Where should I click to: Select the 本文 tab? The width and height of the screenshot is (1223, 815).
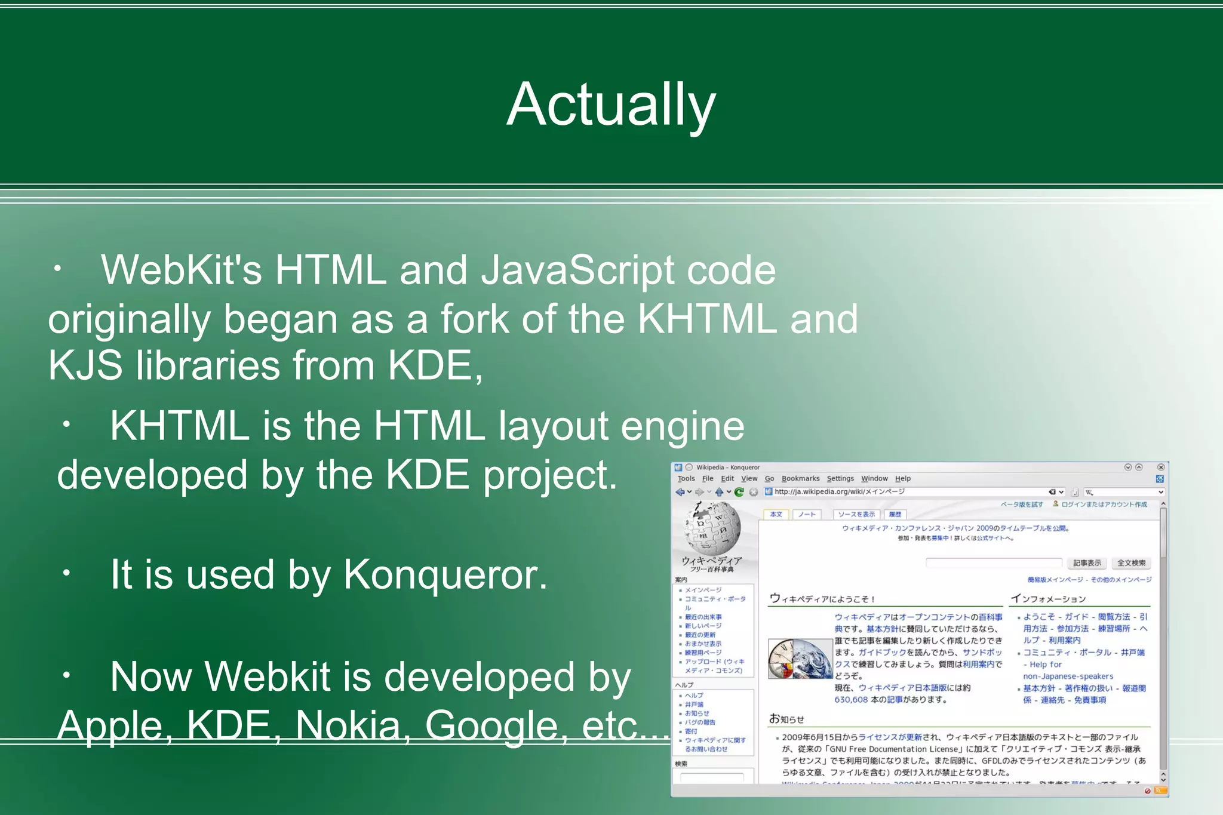pos(776,514)
